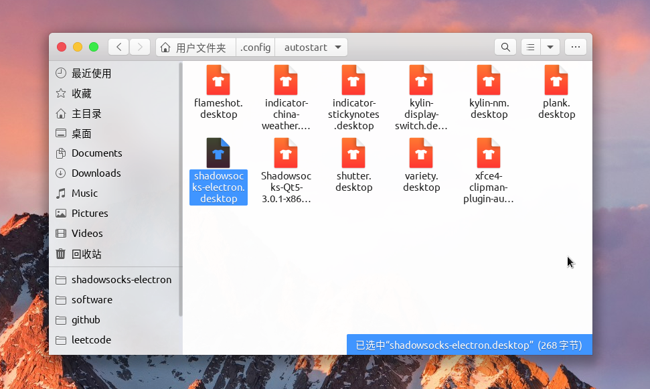The width and height of the screenshot is (650, 389).
Task: Select the variety.desktop icon
Action: click(421, 154)
